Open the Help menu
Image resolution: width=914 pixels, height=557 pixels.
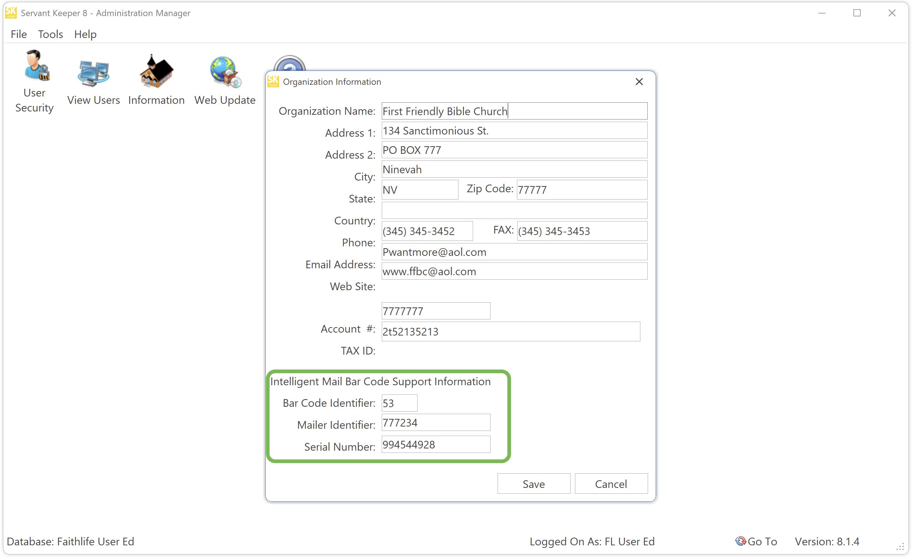(85, 34)
